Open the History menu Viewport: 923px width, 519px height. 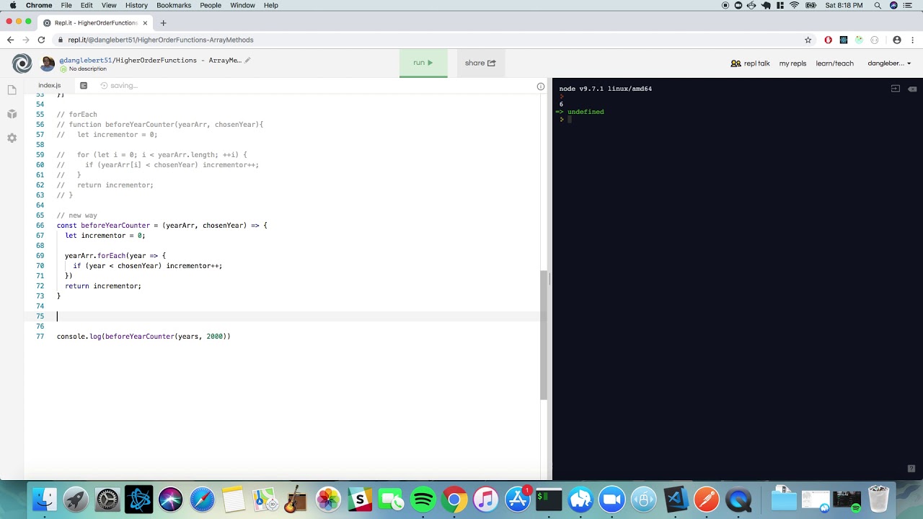tap(136, 5)
